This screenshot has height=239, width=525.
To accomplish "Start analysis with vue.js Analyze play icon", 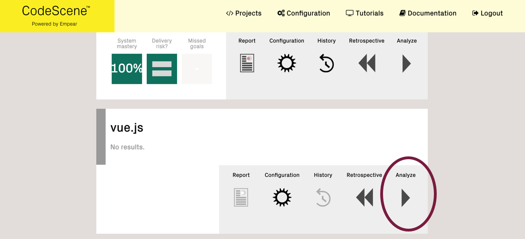I will pos(405,197).
